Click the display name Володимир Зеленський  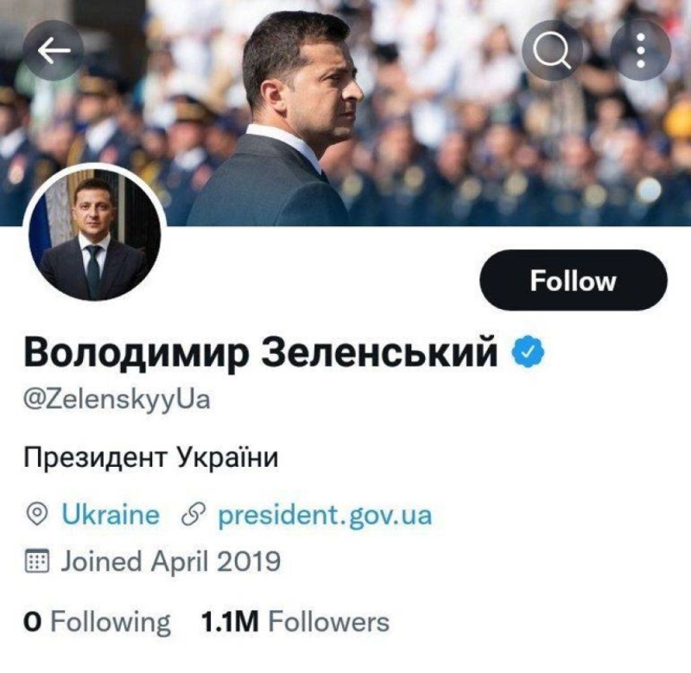(262, 355)
